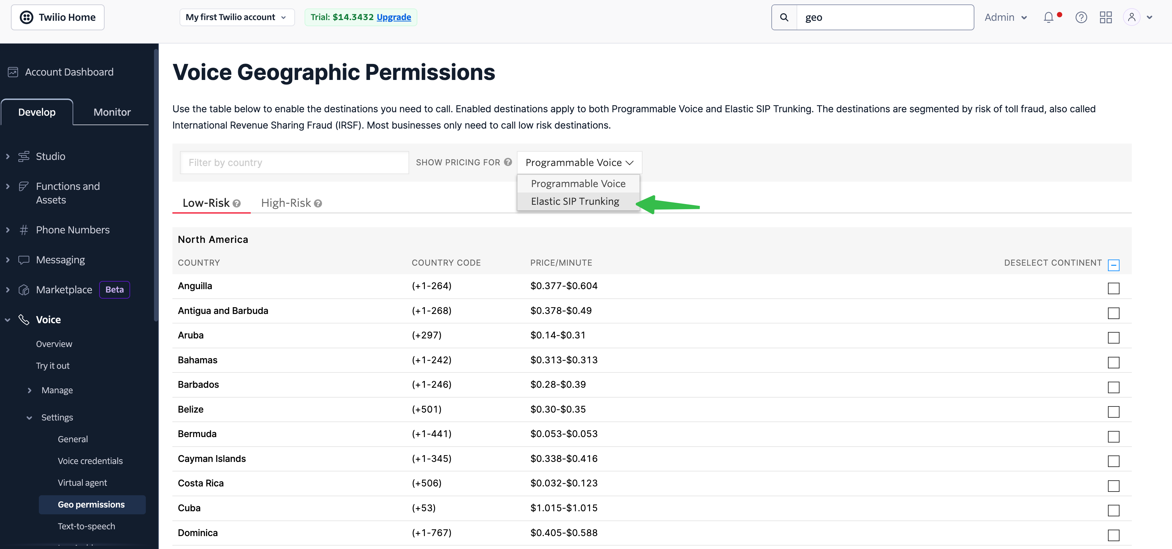Enable the checkbox for Cuba

[1114, 511]
